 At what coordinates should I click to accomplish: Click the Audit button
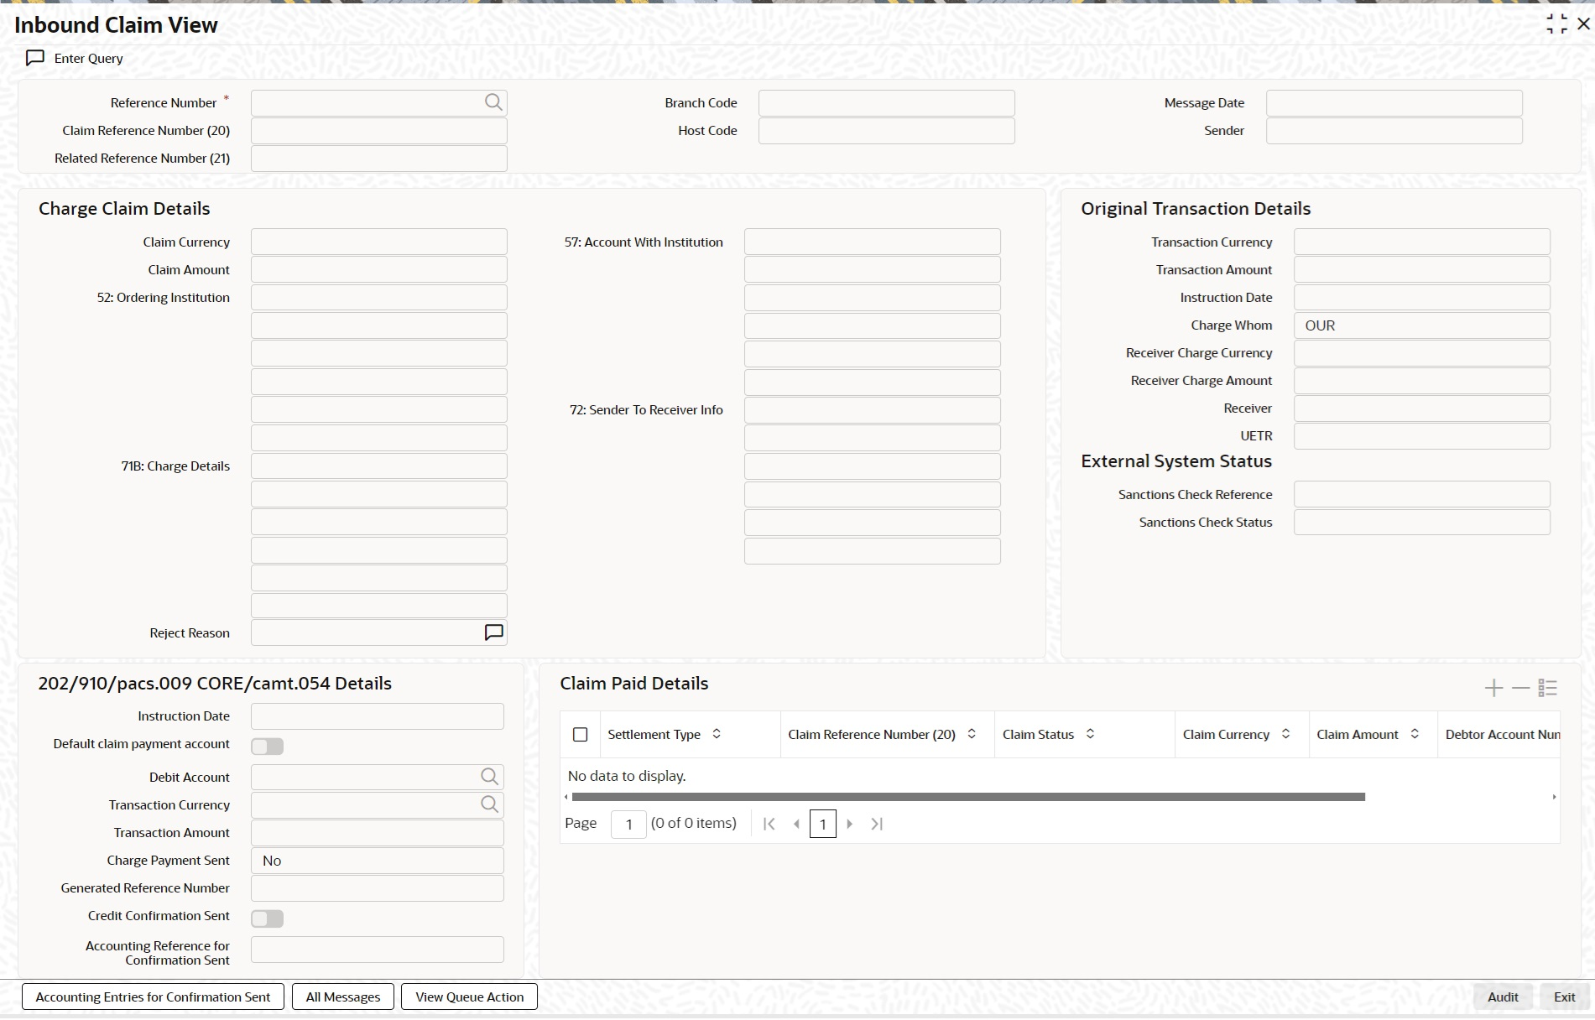1503,997
